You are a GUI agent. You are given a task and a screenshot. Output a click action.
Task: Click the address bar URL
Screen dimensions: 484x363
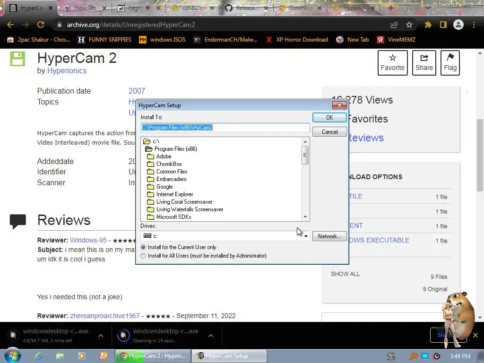coord(131,25)
